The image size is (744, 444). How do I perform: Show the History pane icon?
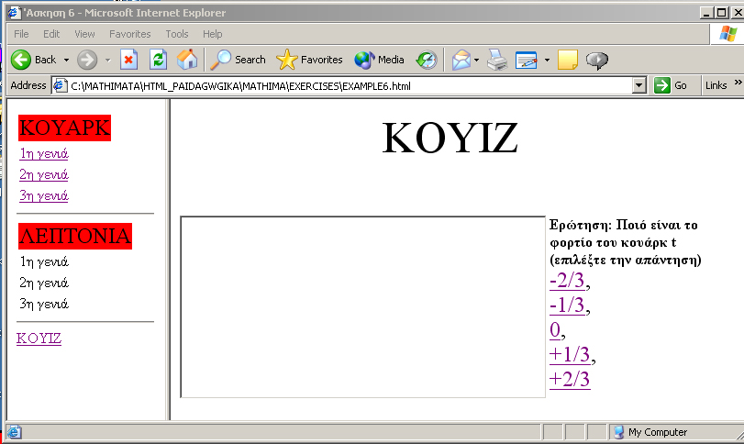pos(426,60)
